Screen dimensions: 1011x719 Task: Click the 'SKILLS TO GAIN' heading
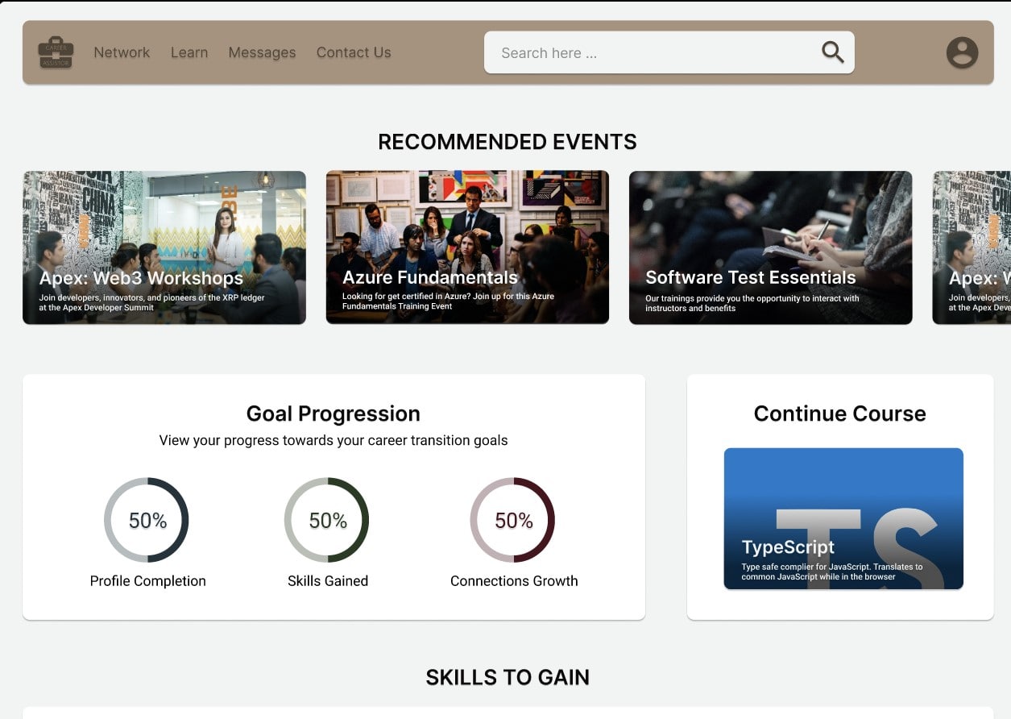click(x=508, y=677)
